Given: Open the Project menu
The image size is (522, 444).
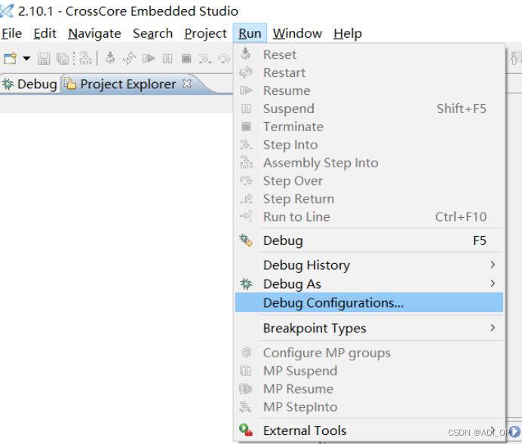Looking at the screenshot, I should [205, 33].
